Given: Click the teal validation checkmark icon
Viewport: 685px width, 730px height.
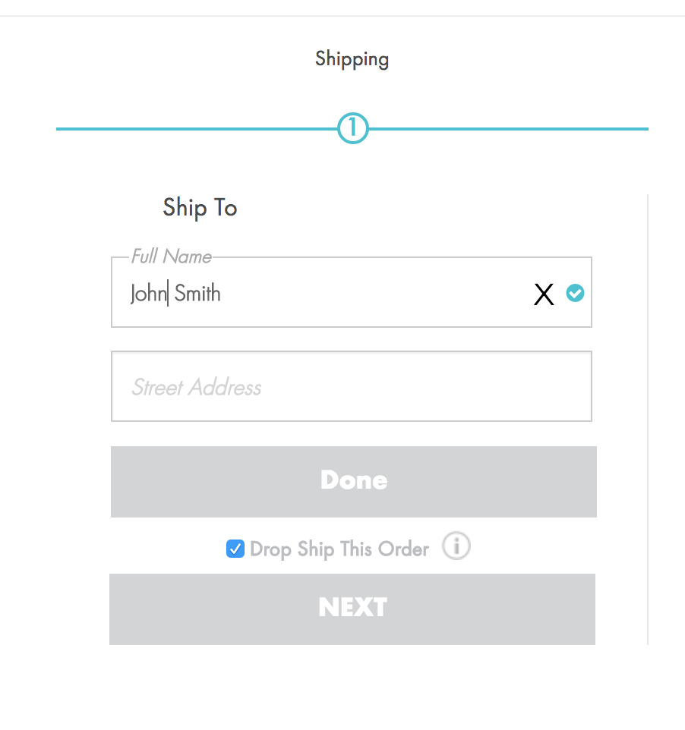Looking at the screenshot, I should point(575,294).
